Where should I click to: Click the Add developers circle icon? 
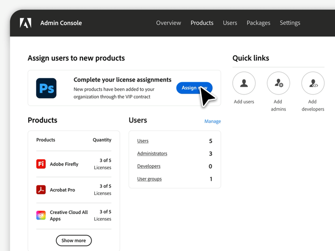313,83
